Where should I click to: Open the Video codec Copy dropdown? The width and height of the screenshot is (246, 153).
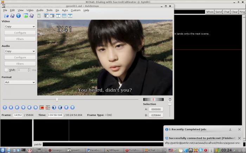click(20, 27)
